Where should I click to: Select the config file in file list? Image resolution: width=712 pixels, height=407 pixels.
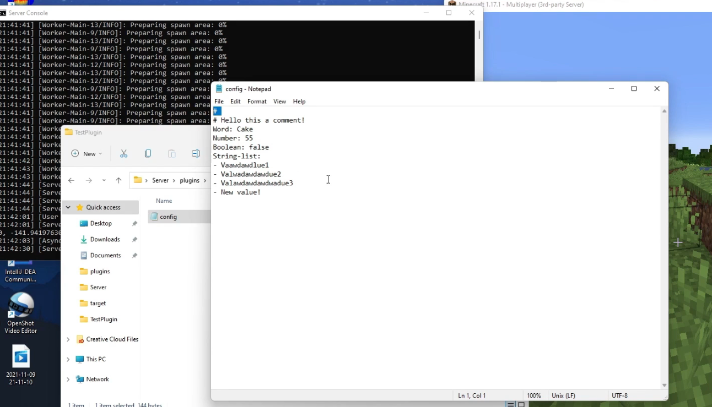tap(168, 217)
